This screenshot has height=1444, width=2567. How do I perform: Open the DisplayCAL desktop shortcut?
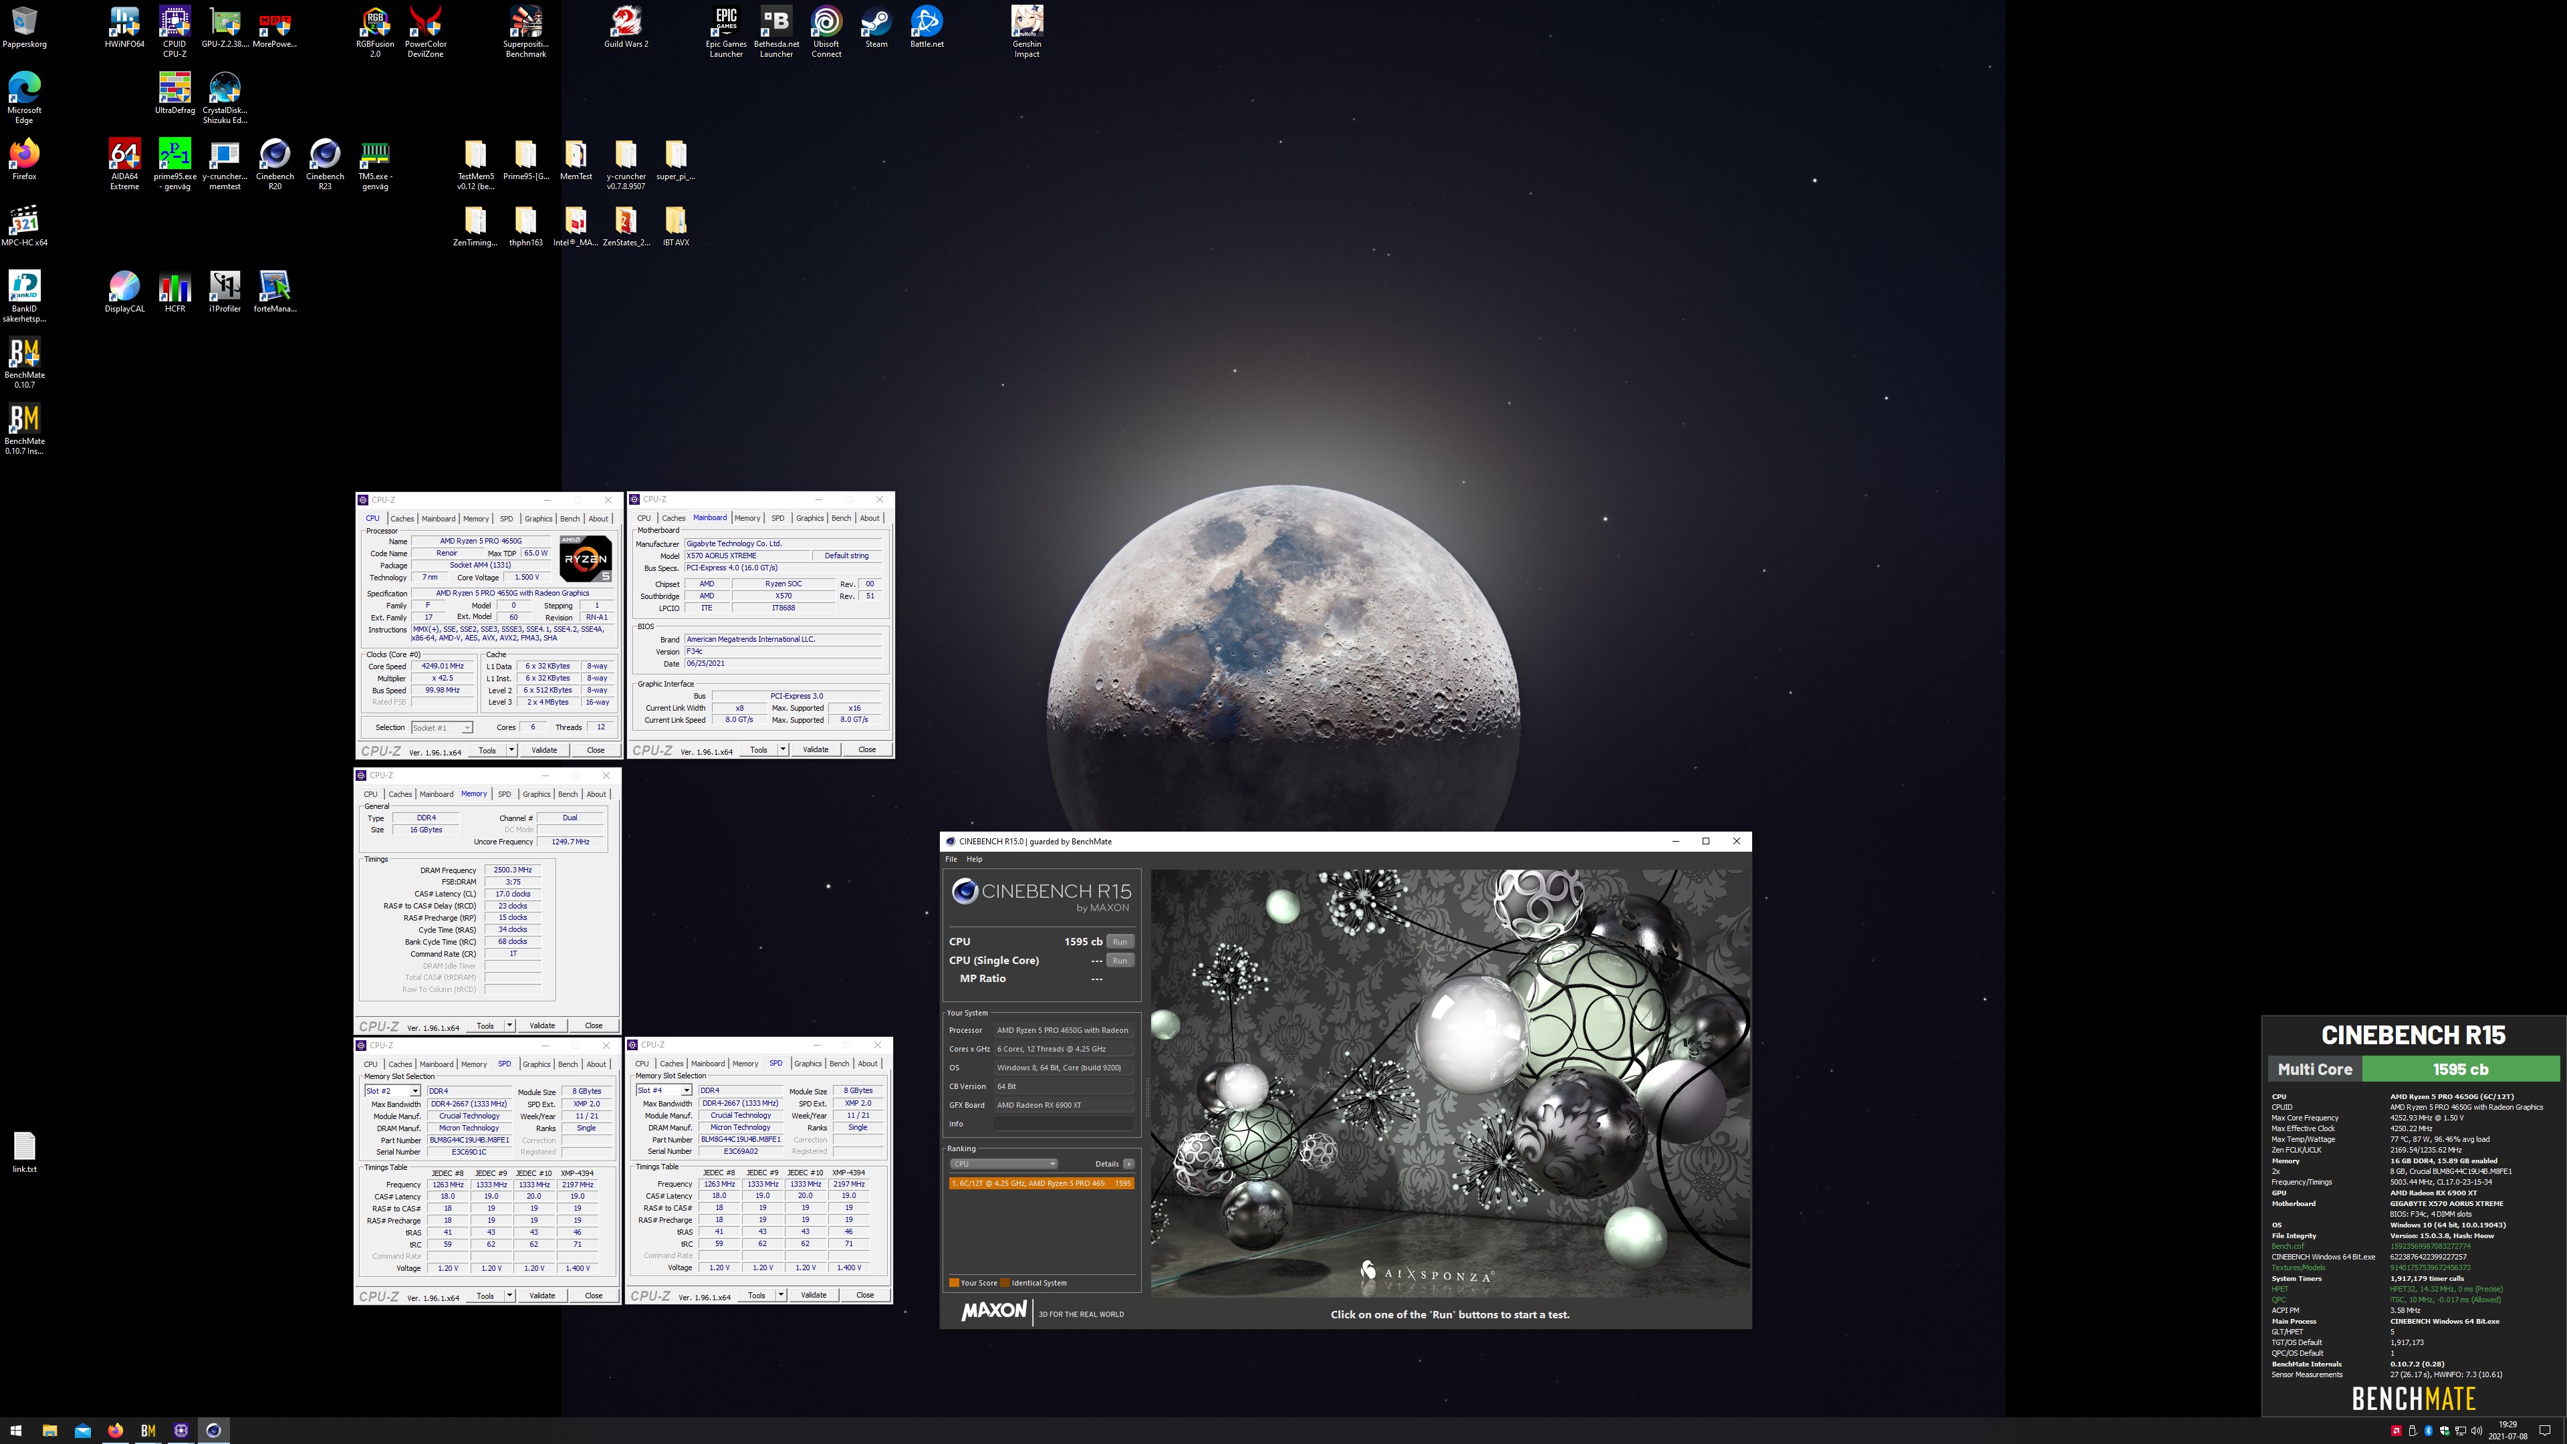(x=124, y=291)
